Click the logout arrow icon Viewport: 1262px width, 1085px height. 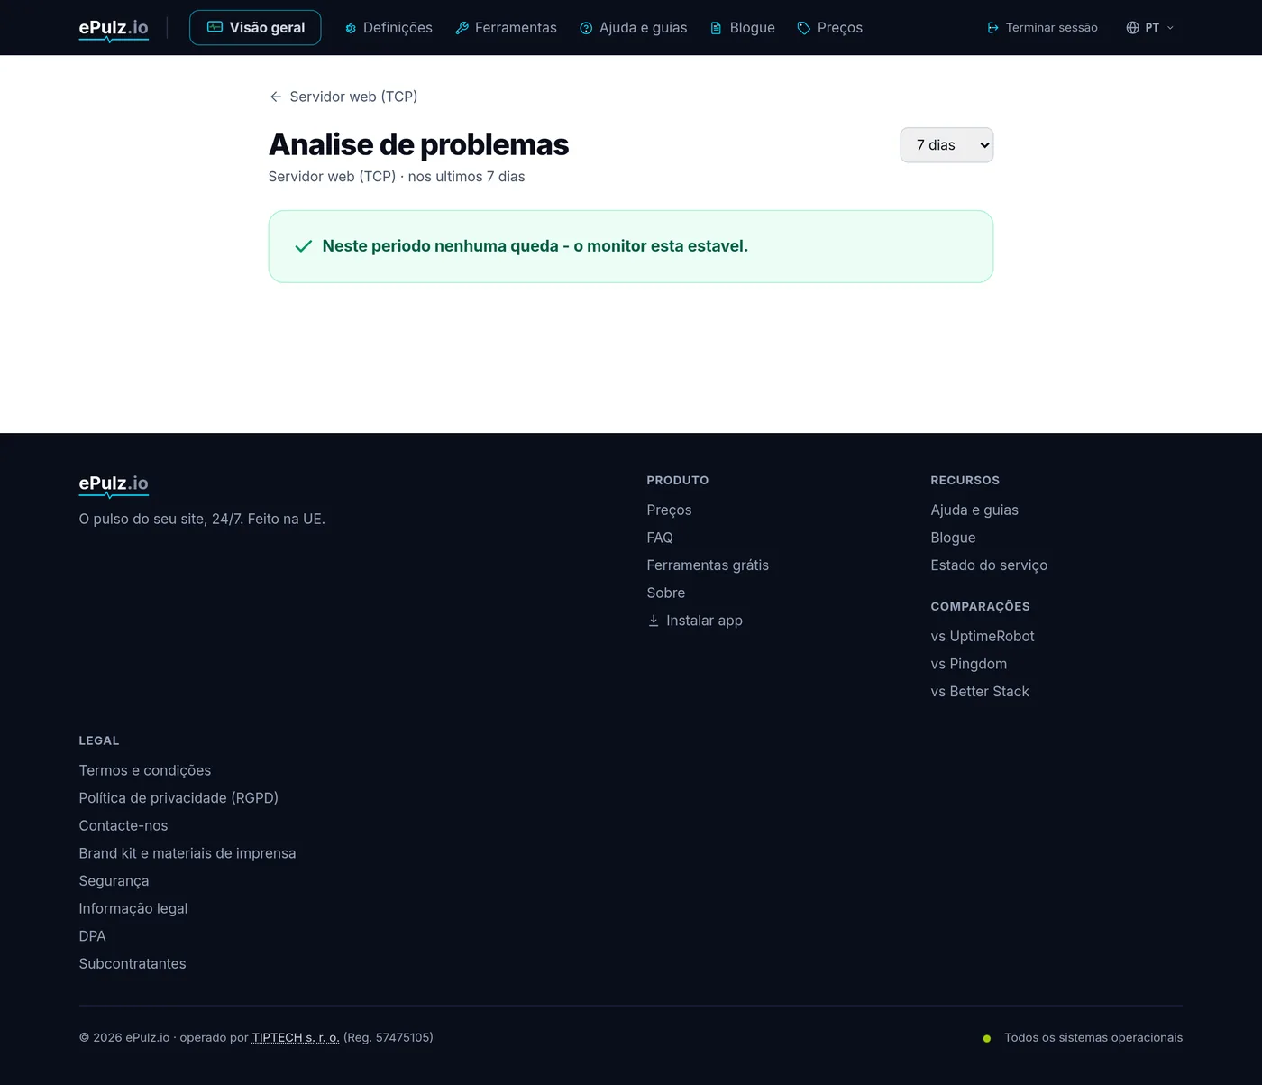tap(992, 28)
